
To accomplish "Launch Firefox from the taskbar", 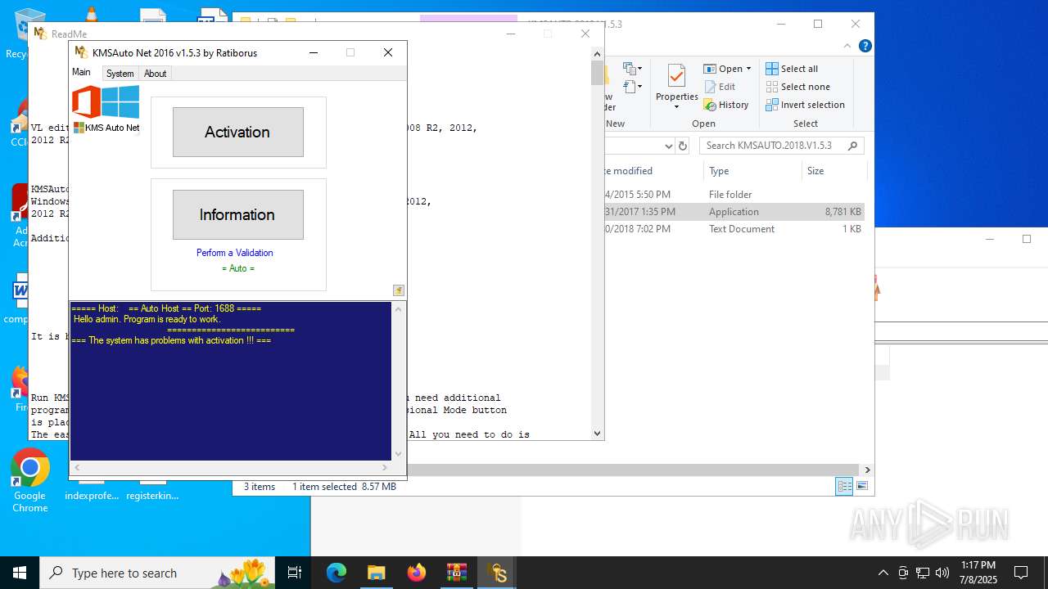I will [x=417, y=573].
